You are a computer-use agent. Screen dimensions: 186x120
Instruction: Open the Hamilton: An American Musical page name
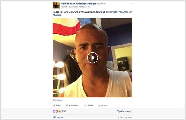coord(78,4)
